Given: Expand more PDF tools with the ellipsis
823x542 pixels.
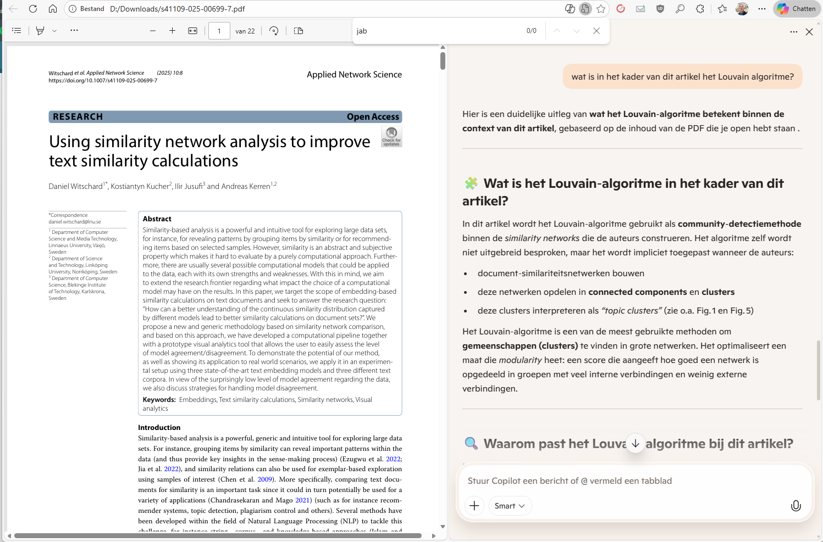Looking at the screenshot, I should 74,31.
